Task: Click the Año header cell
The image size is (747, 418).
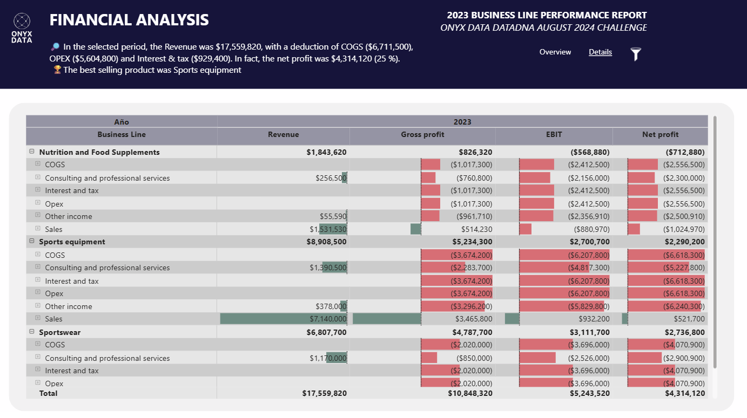Action: point(122,122)
